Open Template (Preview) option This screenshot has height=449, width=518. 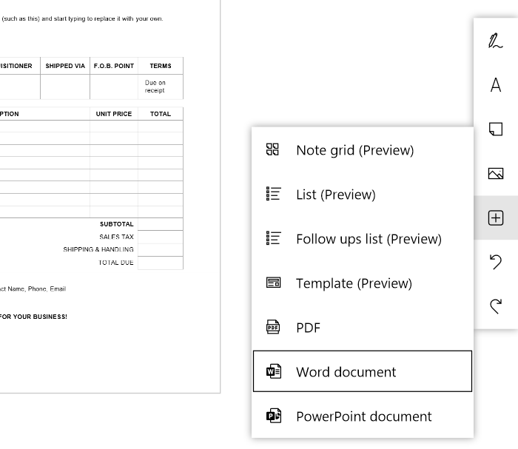click(363, 283)
